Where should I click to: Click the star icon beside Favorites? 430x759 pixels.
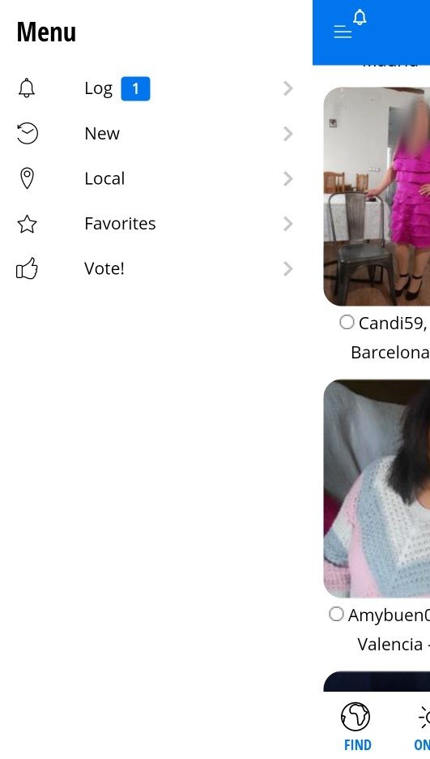27,224
